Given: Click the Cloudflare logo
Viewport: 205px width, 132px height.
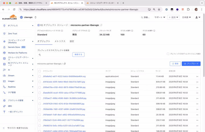Looking at the screenshot, I should click(x=9, y=17).
